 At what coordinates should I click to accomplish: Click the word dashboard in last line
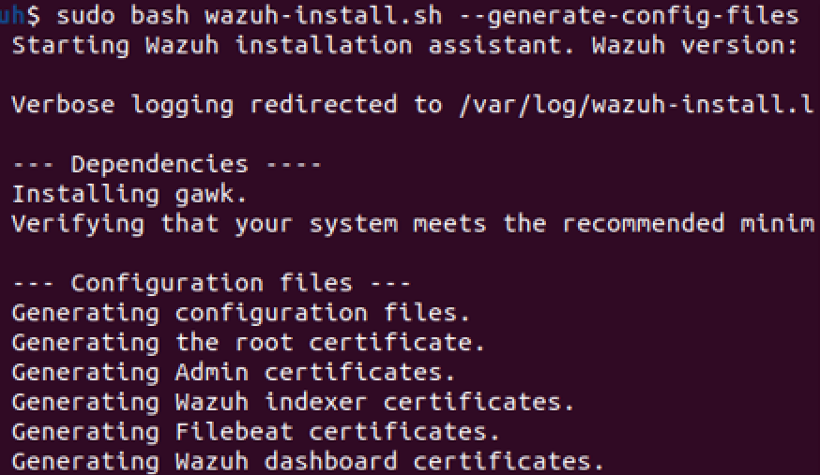pyautogui.click(x=330, y=462)
